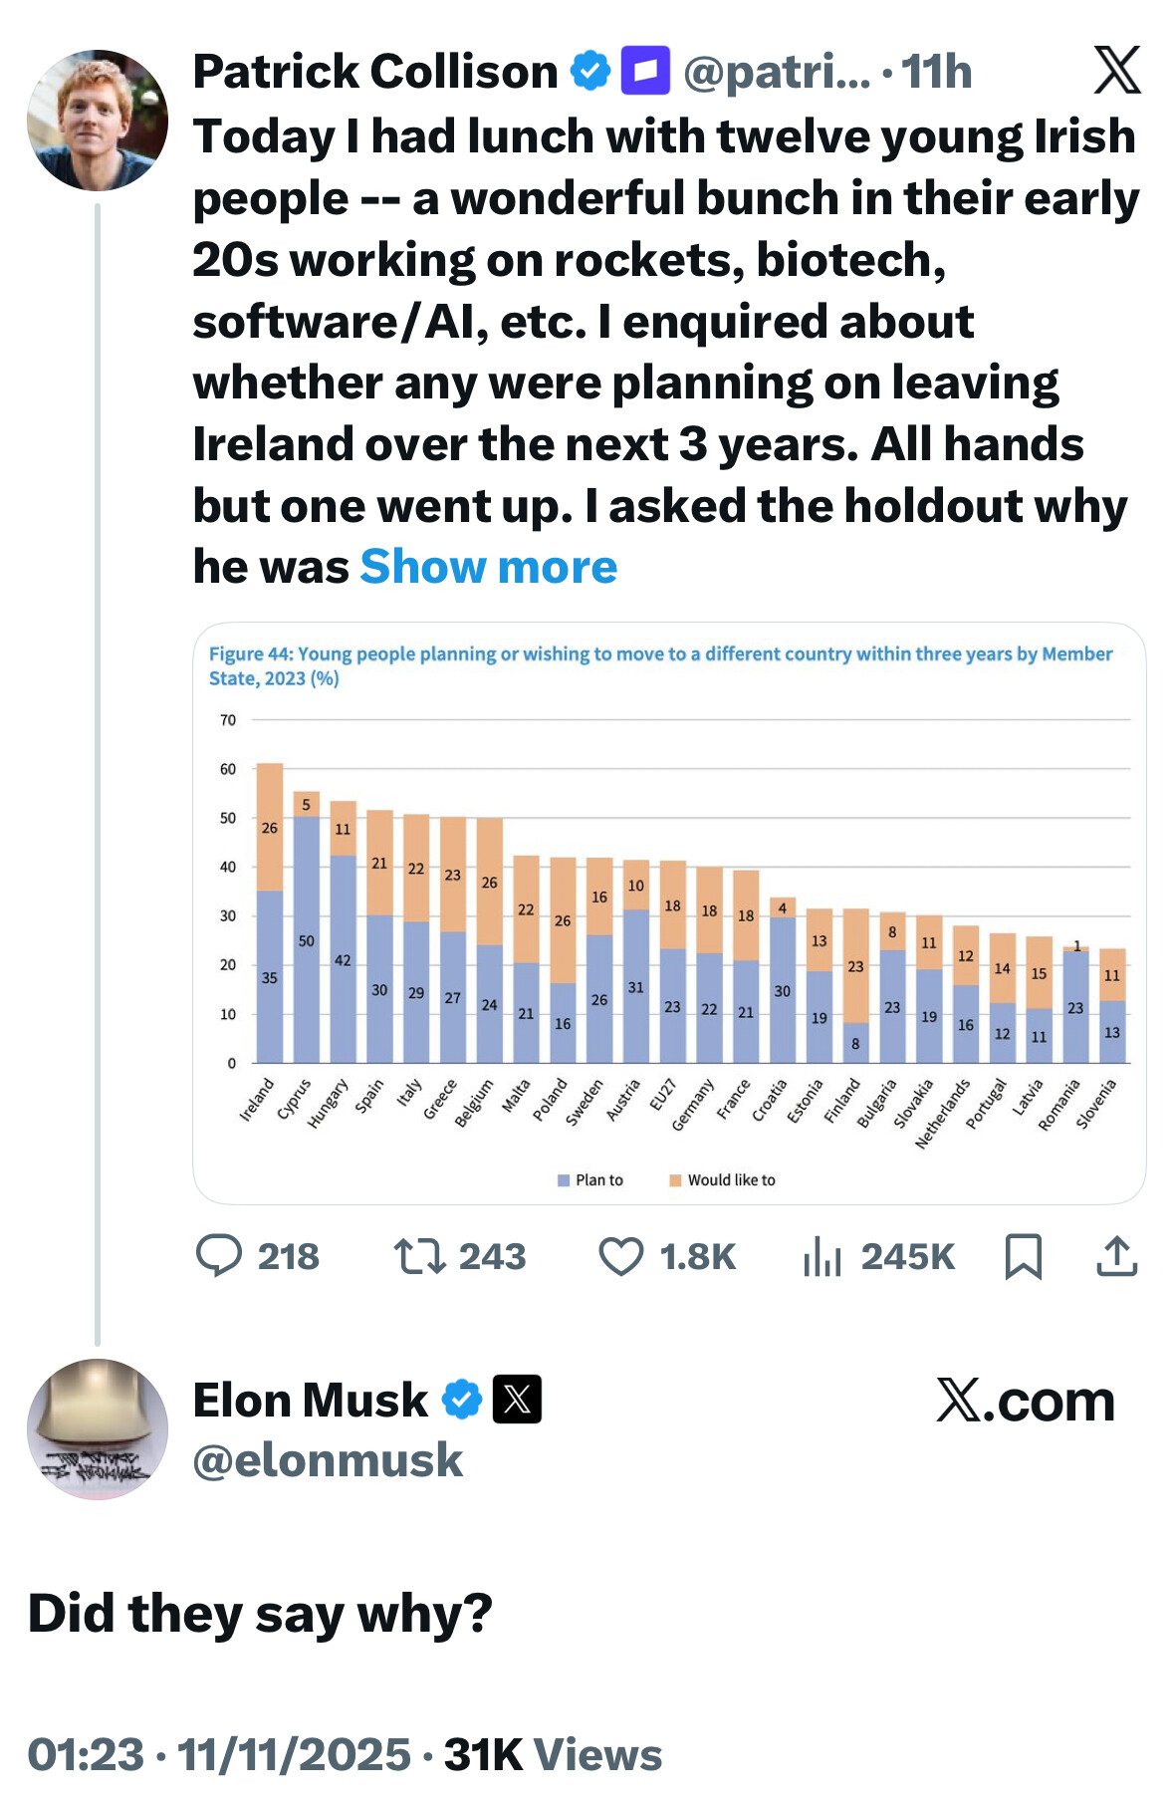This screenshot has width=1174, height=1803.
Task: Click the 31K Views count
Action: [554, 1754]
